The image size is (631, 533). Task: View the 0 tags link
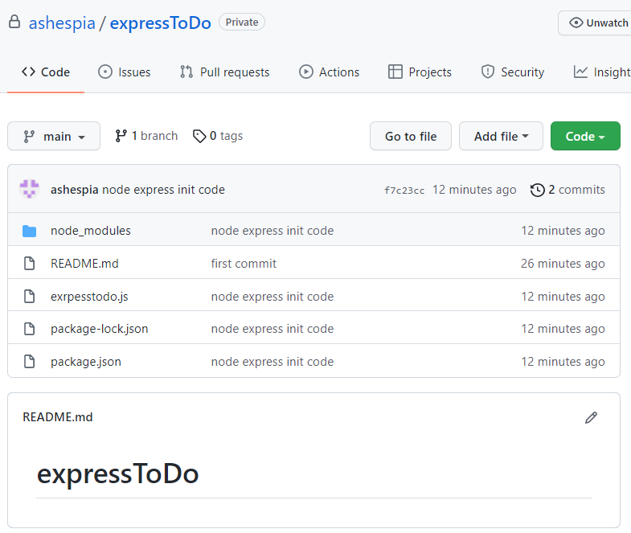(x=218, y=136)
